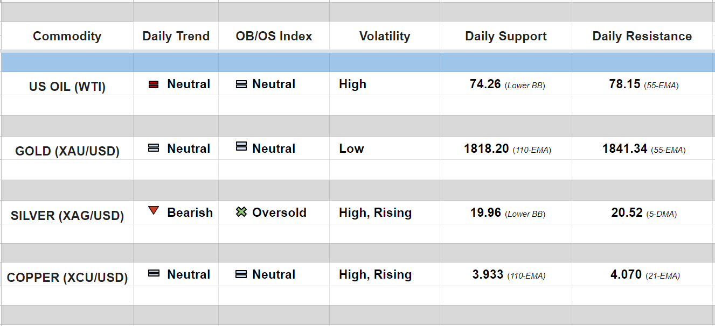715x326 pixels.
Task: Click the GOLD OB/OS Index neutral icon
Action: tap(241, 146)
